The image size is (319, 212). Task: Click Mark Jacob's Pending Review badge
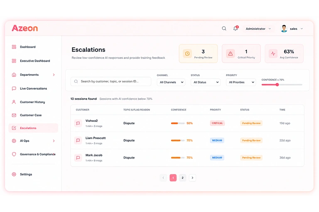tap(251, 158)
